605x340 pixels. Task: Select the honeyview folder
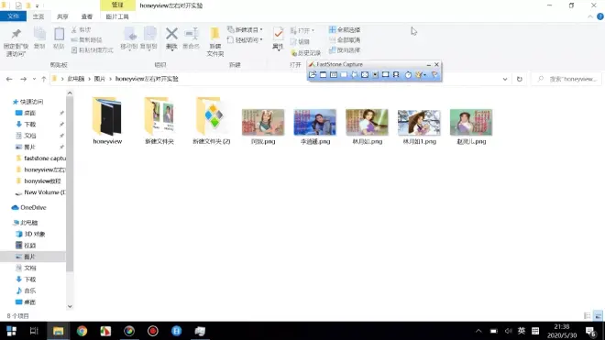[x=107, y=121]
